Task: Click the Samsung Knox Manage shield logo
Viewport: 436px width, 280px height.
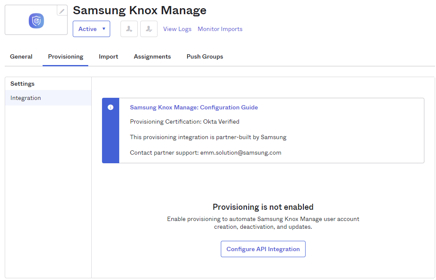Action: [x=37, y=21]
